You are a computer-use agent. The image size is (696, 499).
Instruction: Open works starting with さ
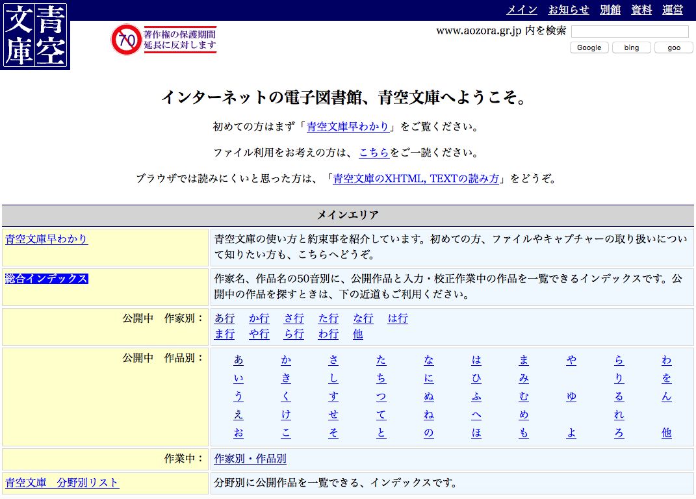334,360
